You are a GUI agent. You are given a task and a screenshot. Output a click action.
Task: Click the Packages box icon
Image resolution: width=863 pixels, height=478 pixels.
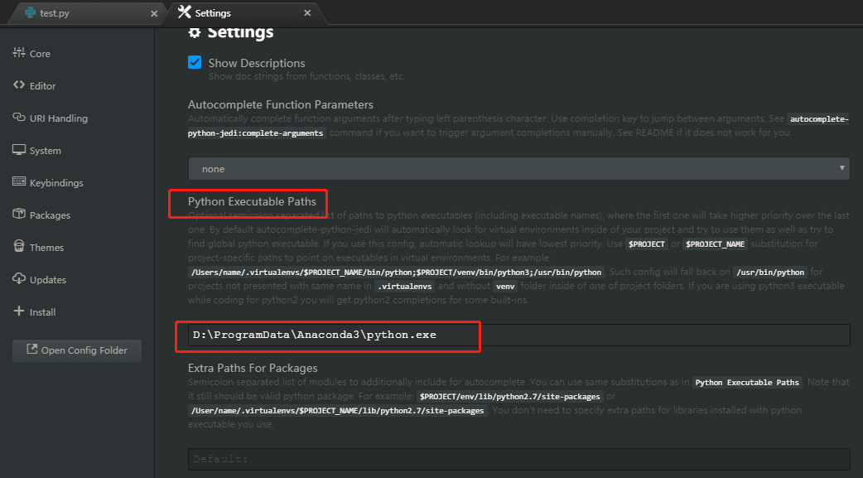tap(19, 215)
